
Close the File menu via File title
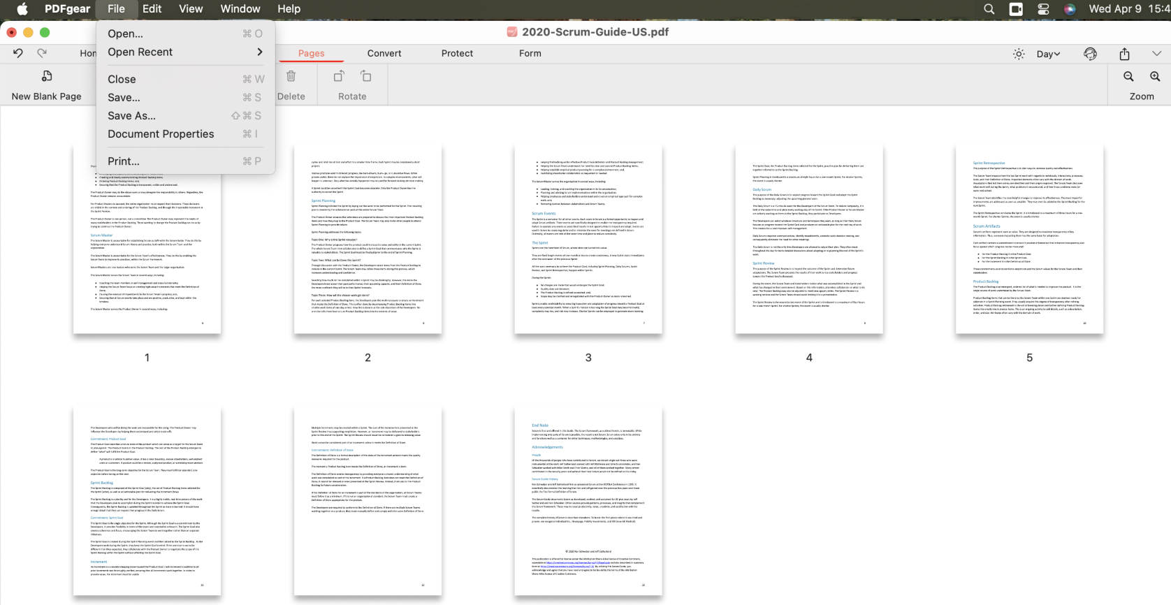116,9
